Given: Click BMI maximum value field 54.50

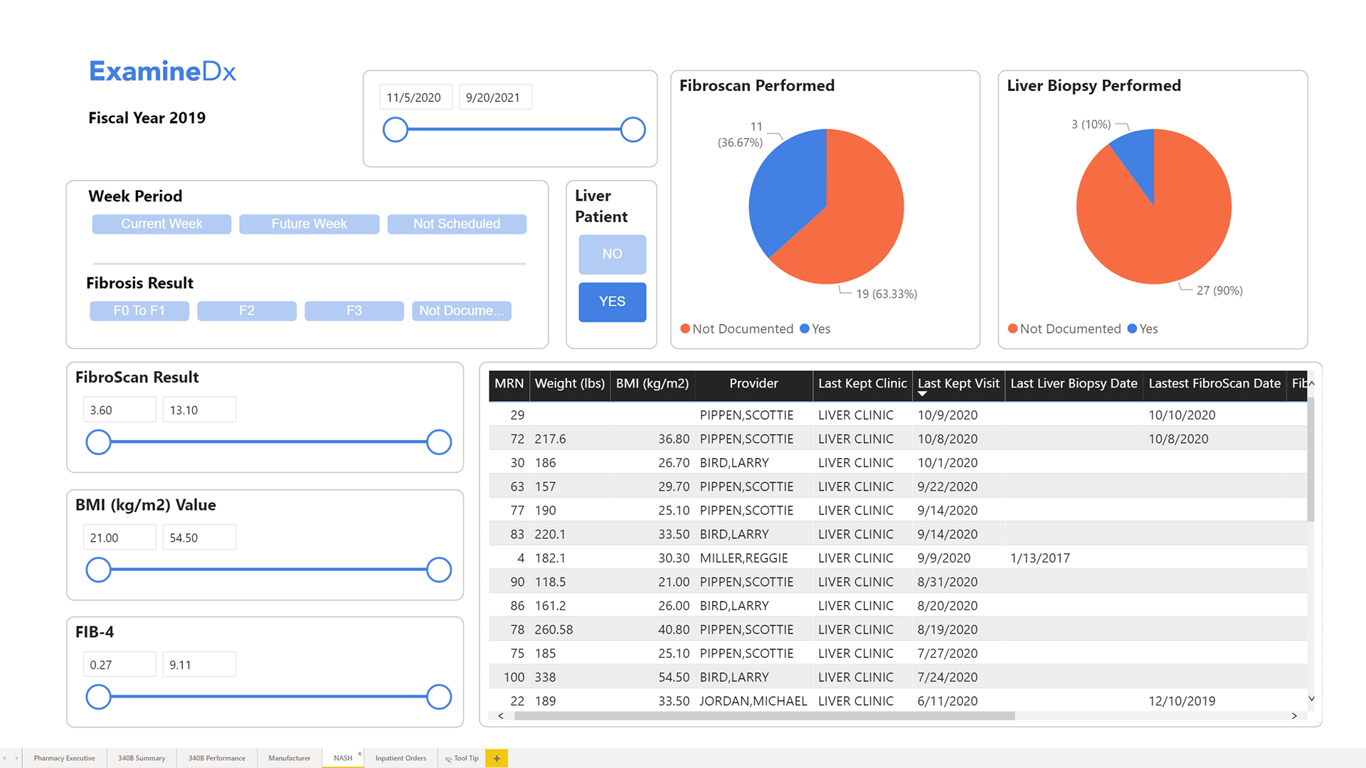Looking at the screenshot, I should tap(199, 538).
